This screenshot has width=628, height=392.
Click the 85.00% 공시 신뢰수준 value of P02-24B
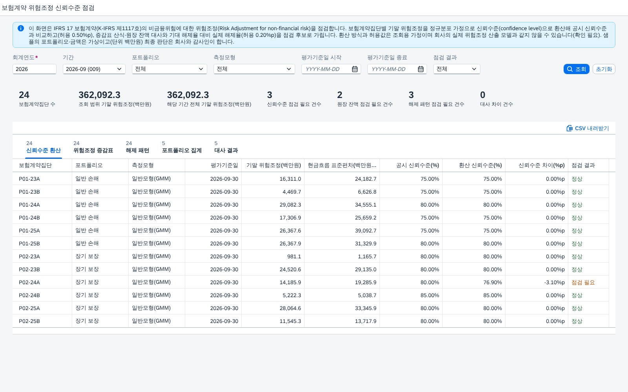tap(430, 295)
